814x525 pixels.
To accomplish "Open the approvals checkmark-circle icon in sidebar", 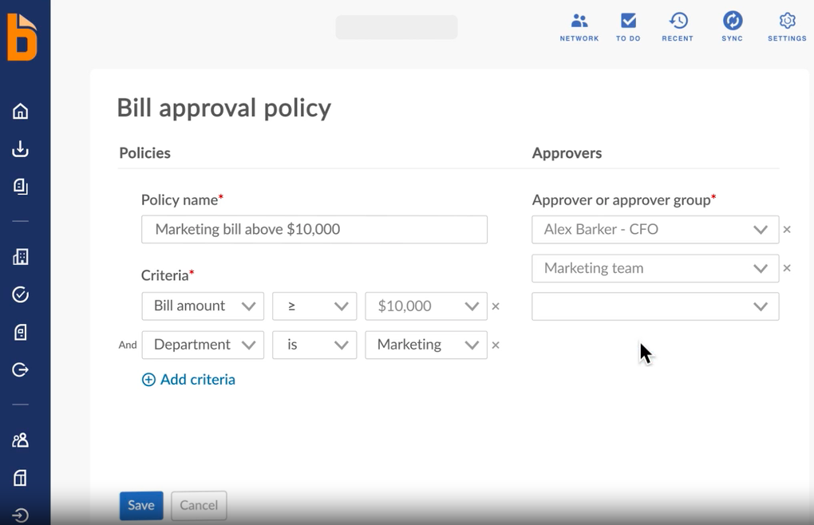I will tap(20, 294).
